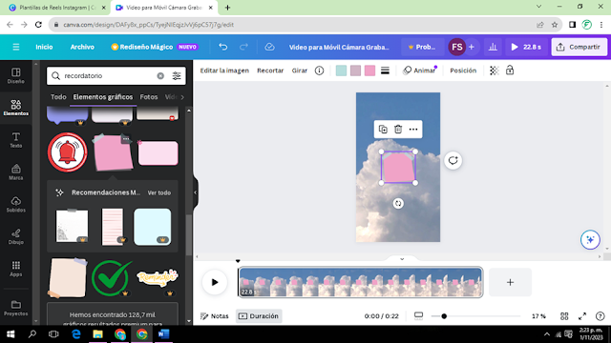Viewport: 611px width, 343px height.
Task: Switch to Elementos gráficos tab
Action: click(x=103, y=97)
